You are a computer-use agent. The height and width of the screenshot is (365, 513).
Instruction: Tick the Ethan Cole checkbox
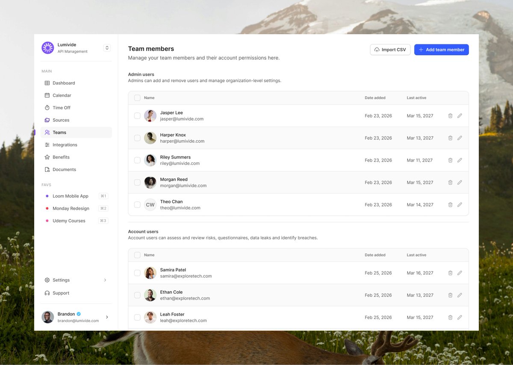tap(137, 295)
